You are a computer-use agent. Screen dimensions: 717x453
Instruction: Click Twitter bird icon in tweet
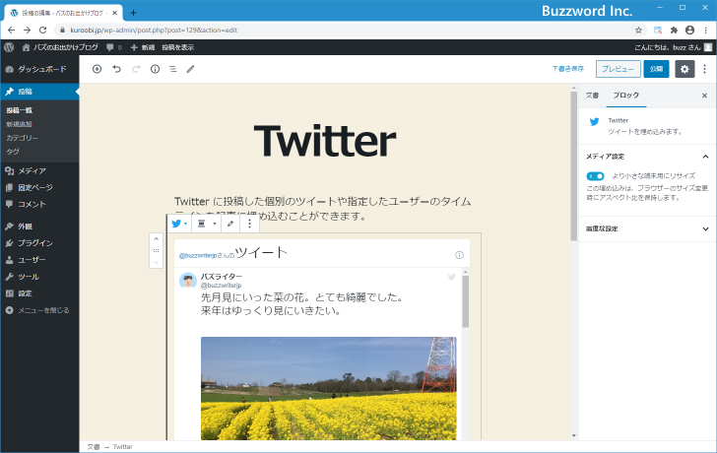pos(452,277)
